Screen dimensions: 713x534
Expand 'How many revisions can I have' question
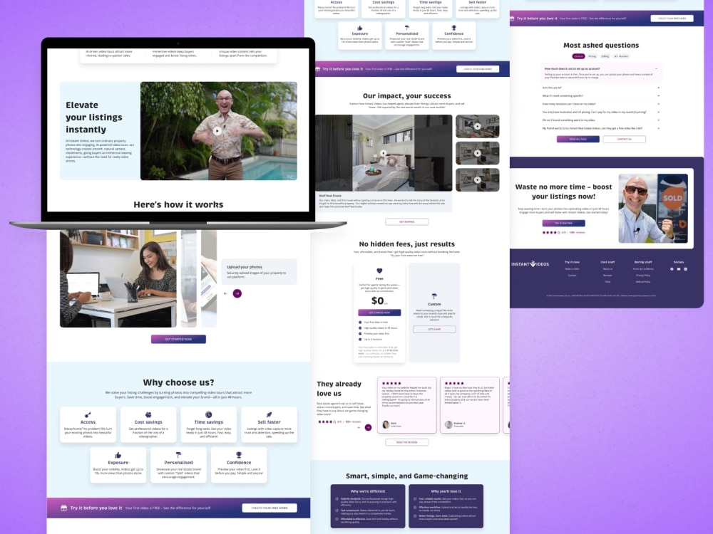(x=658, y=104)
